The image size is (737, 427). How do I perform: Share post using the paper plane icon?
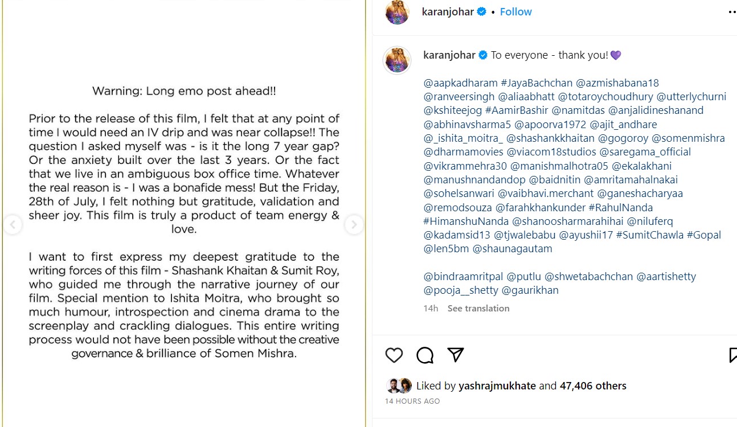pyautogui.click(x=456, y=355)
